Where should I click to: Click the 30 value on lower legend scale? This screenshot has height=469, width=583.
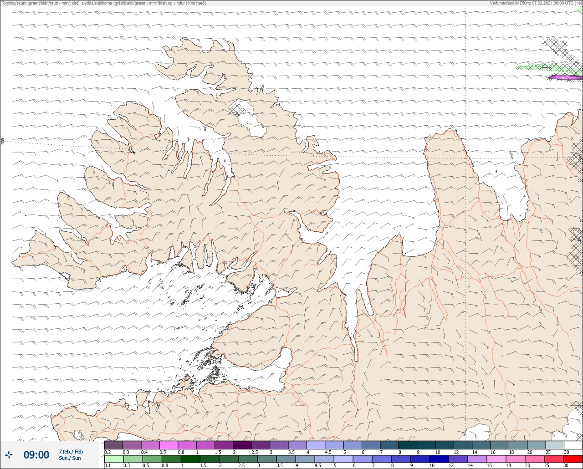(566, 466)
